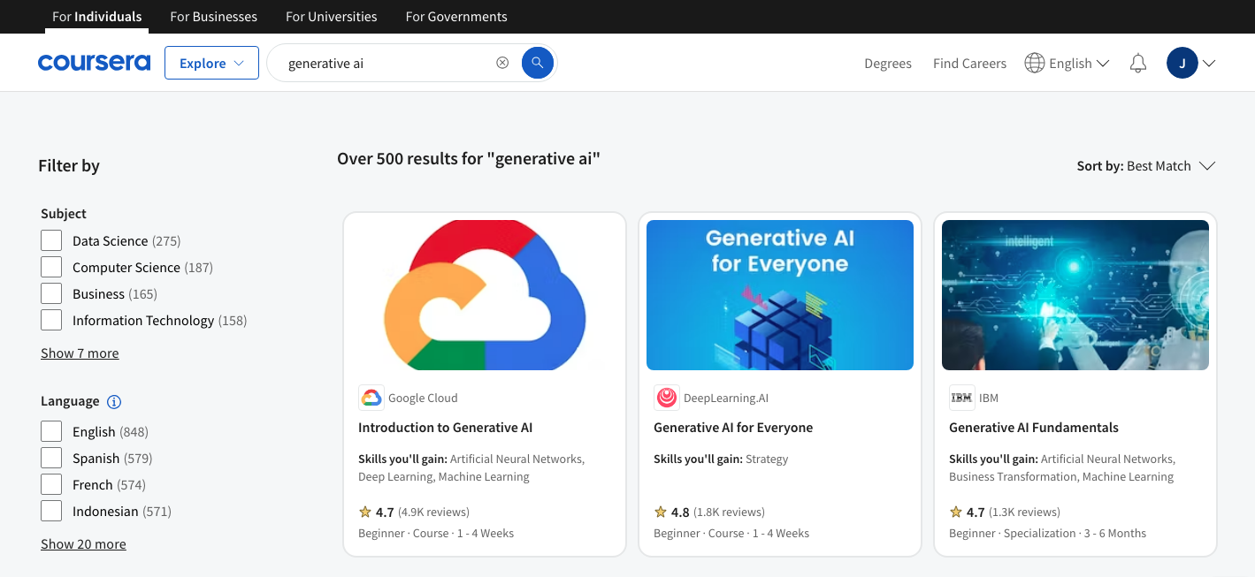This screenshot has height=577, width=1255.
Task: Check the Spanish language filter
Action: (x=51, y=458)
